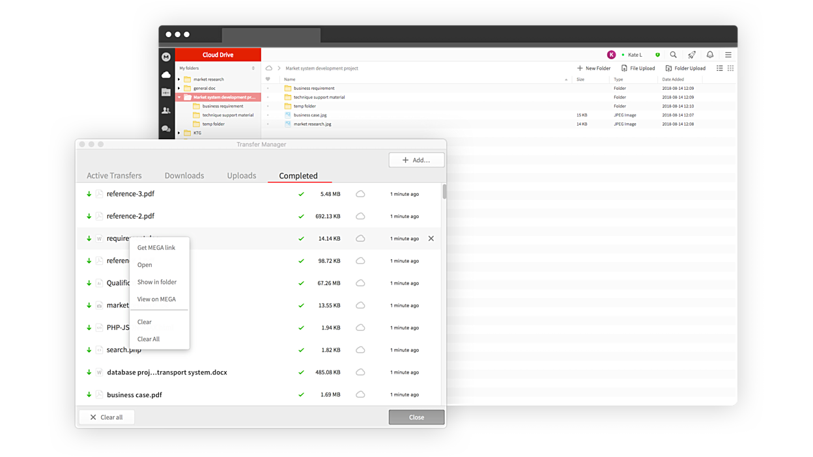Select Show in folder menu entry
813x457 pixels.
(157, 282)
